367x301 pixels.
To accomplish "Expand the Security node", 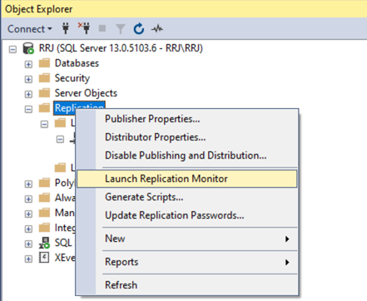I will tap(28, 79).
